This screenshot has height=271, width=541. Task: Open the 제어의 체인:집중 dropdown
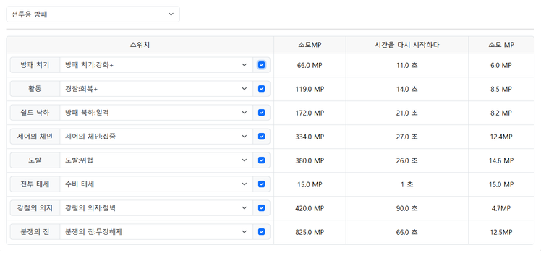coord(156,136)
